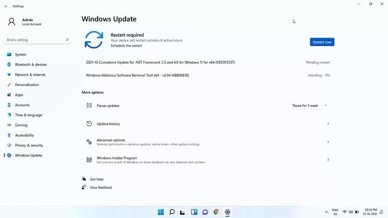This screenshot has height=218, width=388.
Task: Open Windows Insider Program text label
Action: coord(117,157)
